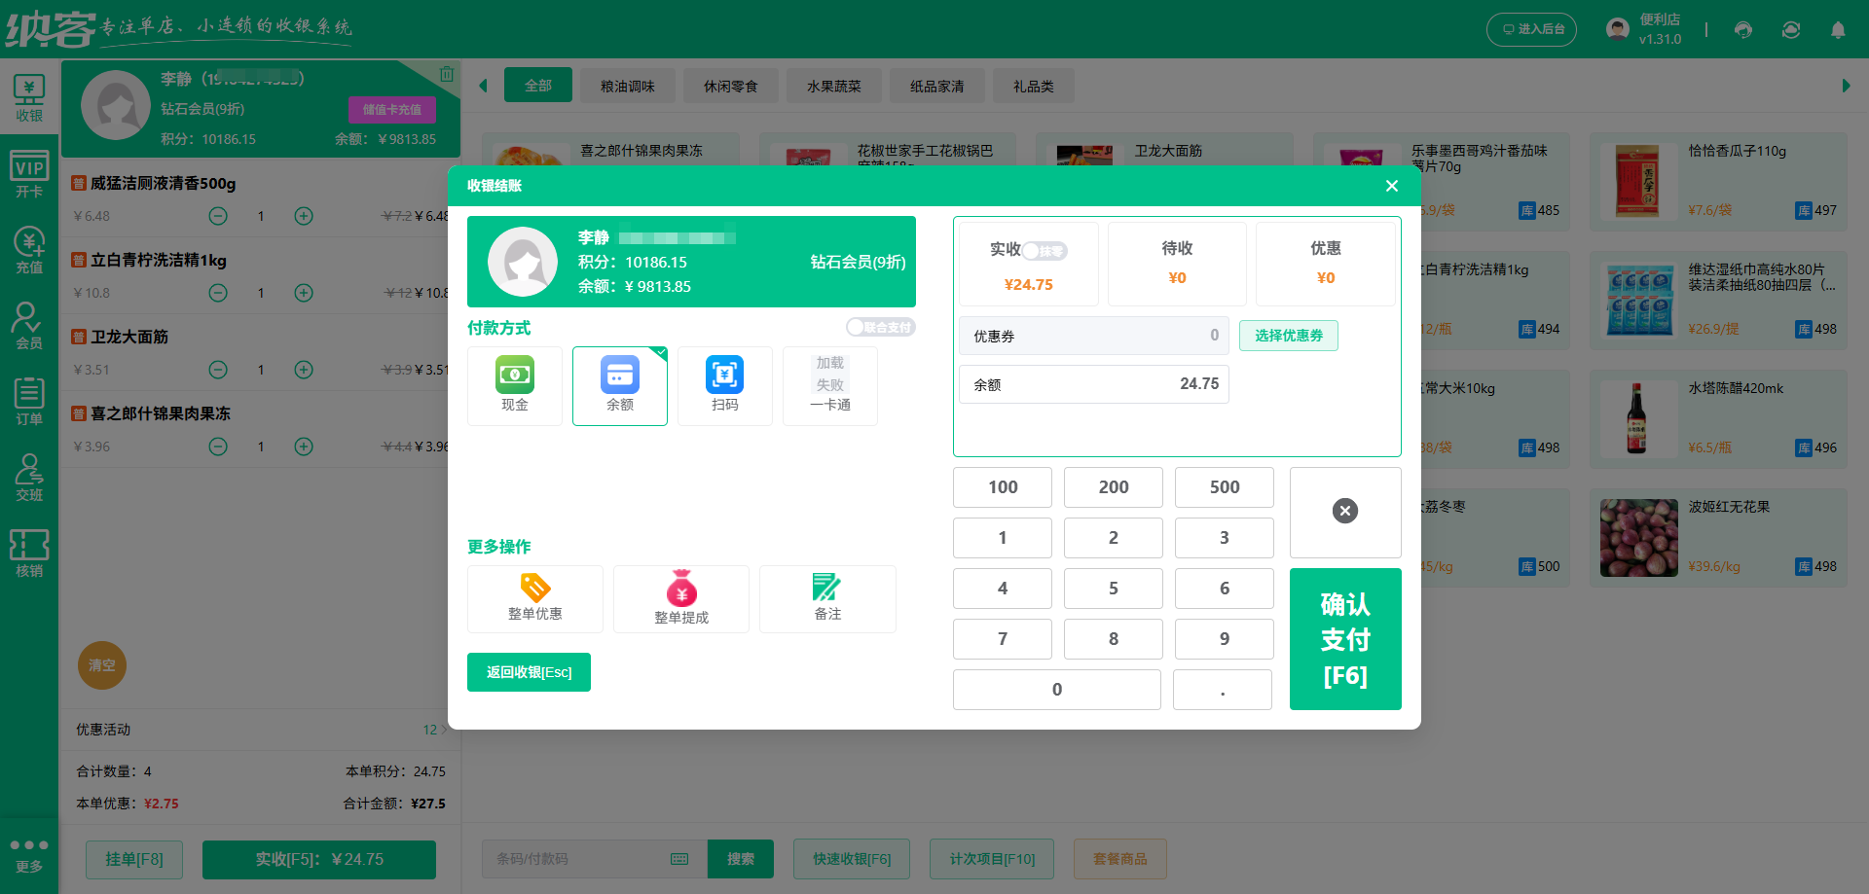Image resolution: width=1869 pixels, height=894 pixels.
Task: Expand the promotions (优惠活动) row
Action: pos(260,730)
